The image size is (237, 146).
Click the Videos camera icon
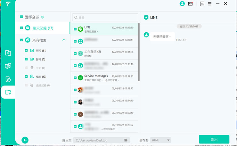[x=32, y=59]
